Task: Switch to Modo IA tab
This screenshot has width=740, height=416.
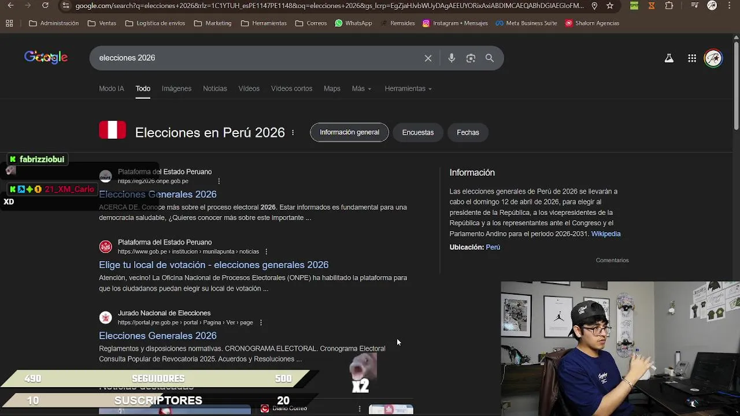Action: coord(112,88)
